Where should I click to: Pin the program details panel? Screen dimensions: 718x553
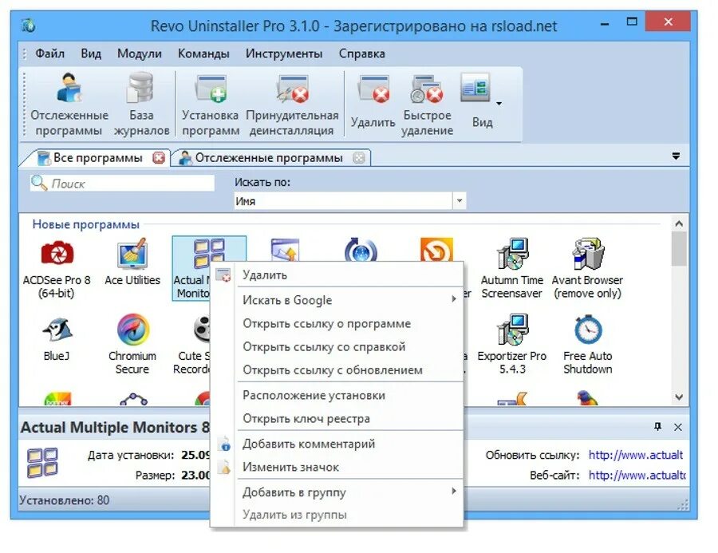[657, 427]
